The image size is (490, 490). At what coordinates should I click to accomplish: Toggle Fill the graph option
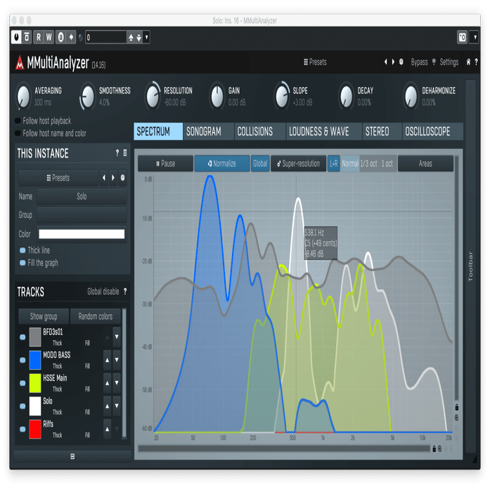22,263
